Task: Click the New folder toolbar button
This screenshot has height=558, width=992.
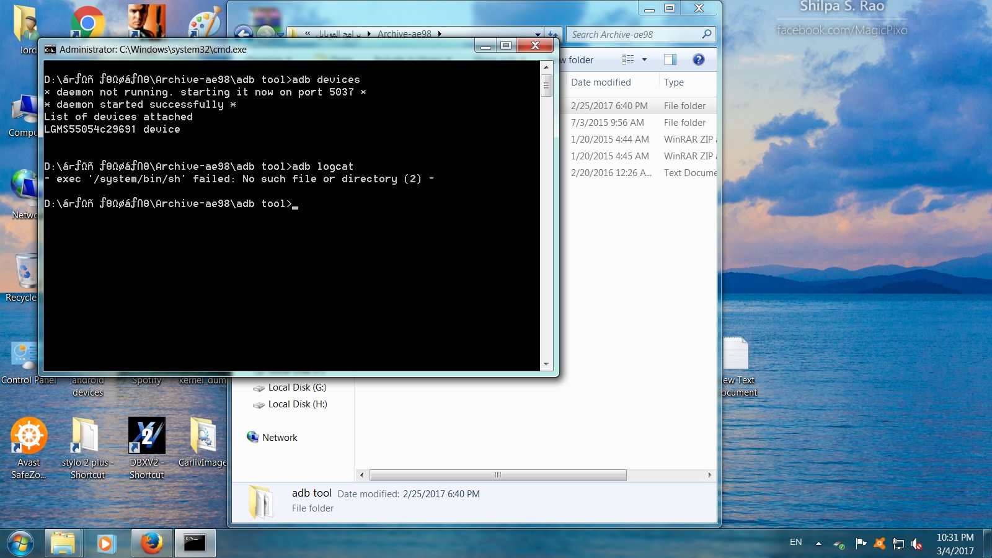Action: 576,60
